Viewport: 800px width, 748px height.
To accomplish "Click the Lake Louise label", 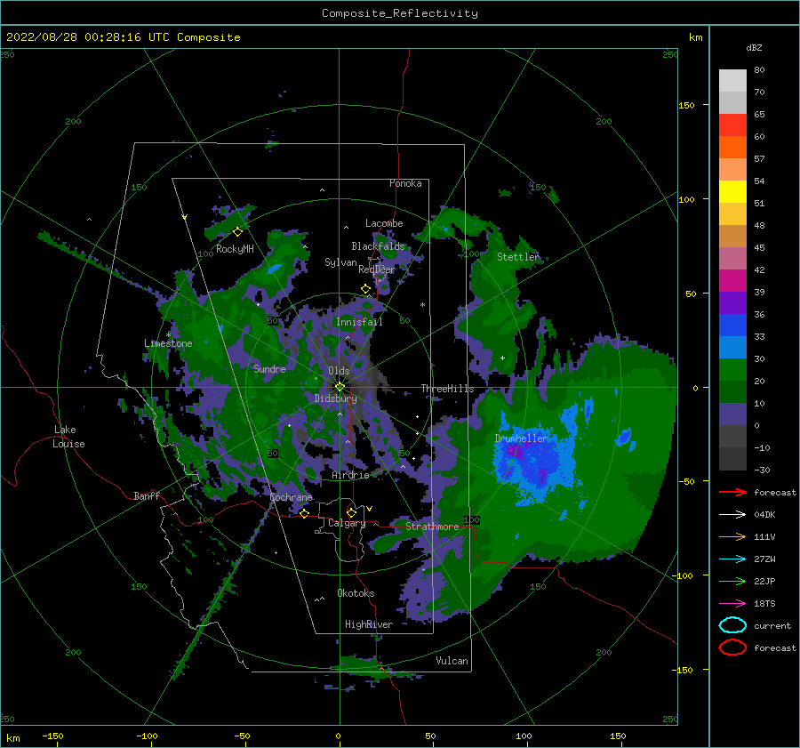I will click(x=68, y=437).
